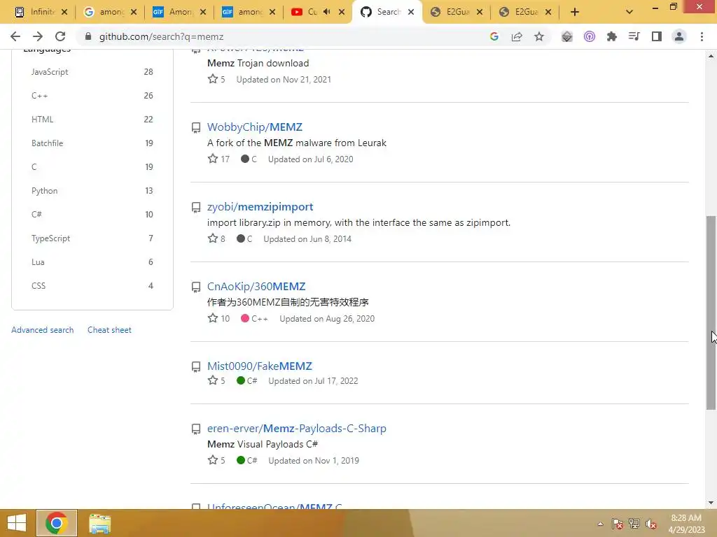Click the Action Center flag tray icon

[x=618, y=524]
